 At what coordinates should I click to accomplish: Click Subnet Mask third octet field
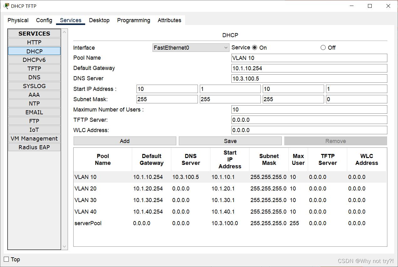(x=293, y=99)
